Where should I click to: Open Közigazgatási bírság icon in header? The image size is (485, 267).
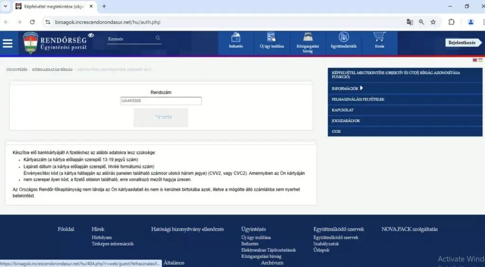pos(307,37)
